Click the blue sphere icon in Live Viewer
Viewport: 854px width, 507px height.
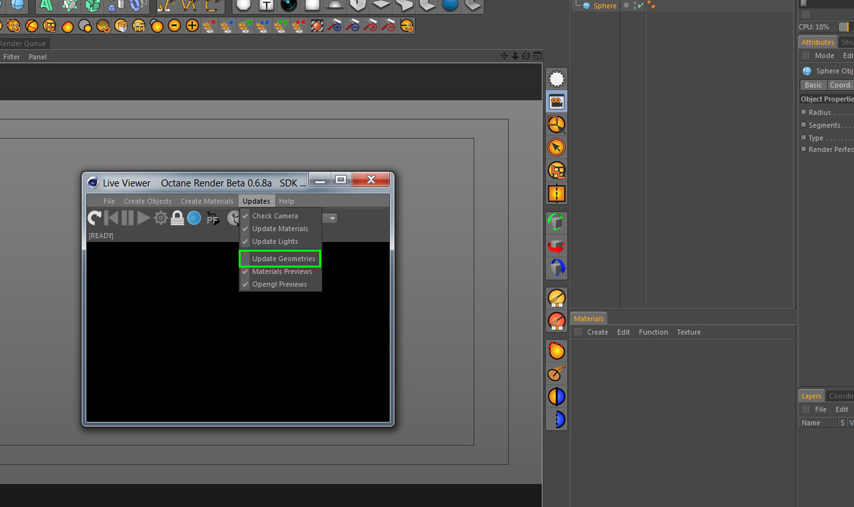(195, 218)
